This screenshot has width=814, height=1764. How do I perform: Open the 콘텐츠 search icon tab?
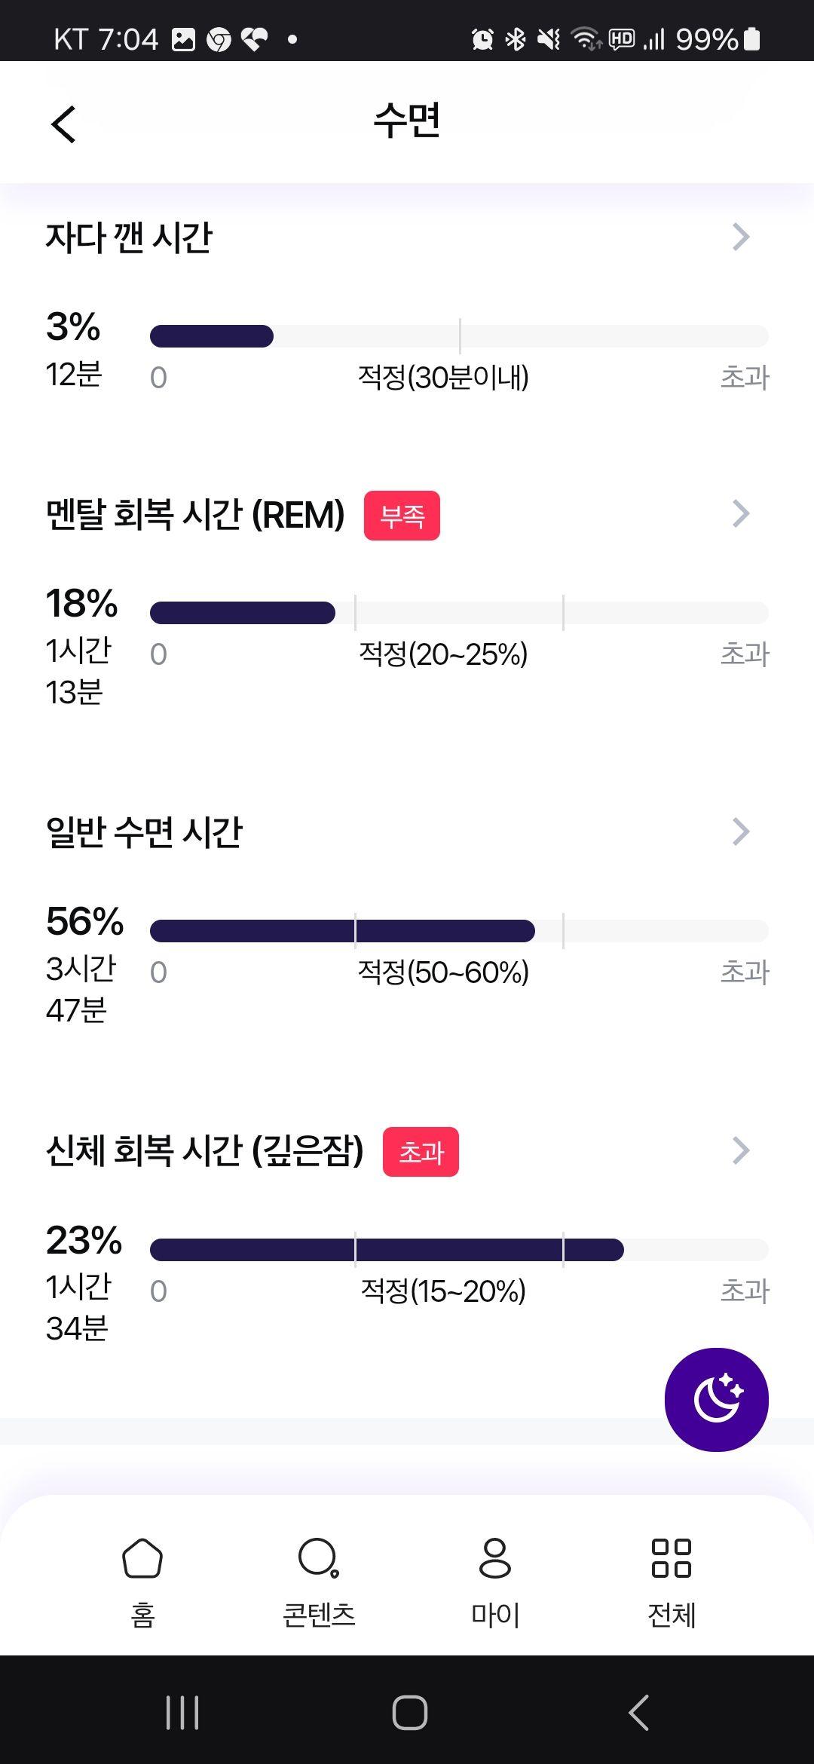coord(319,1558)
